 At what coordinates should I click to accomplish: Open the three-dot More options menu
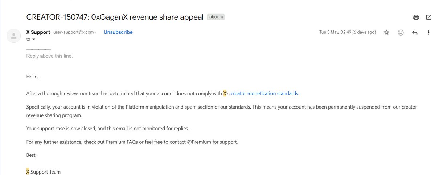pos(428,33)
